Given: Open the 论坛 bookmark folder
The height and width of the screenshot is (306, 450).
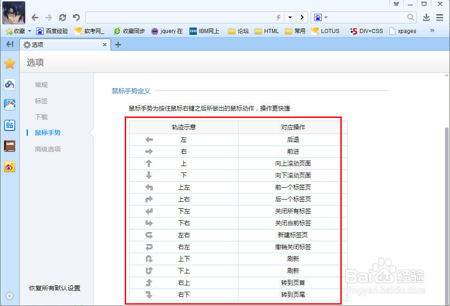Looking at the screenshot, I should tap(238, 31).
